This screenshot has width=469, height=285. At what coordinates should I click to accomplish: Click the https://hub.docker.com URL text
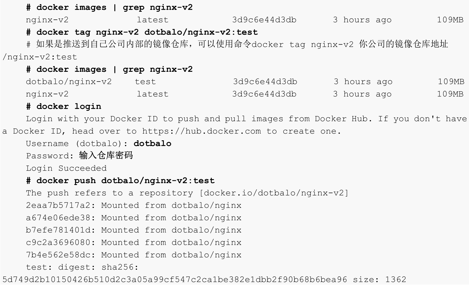[x=202, y=131]
